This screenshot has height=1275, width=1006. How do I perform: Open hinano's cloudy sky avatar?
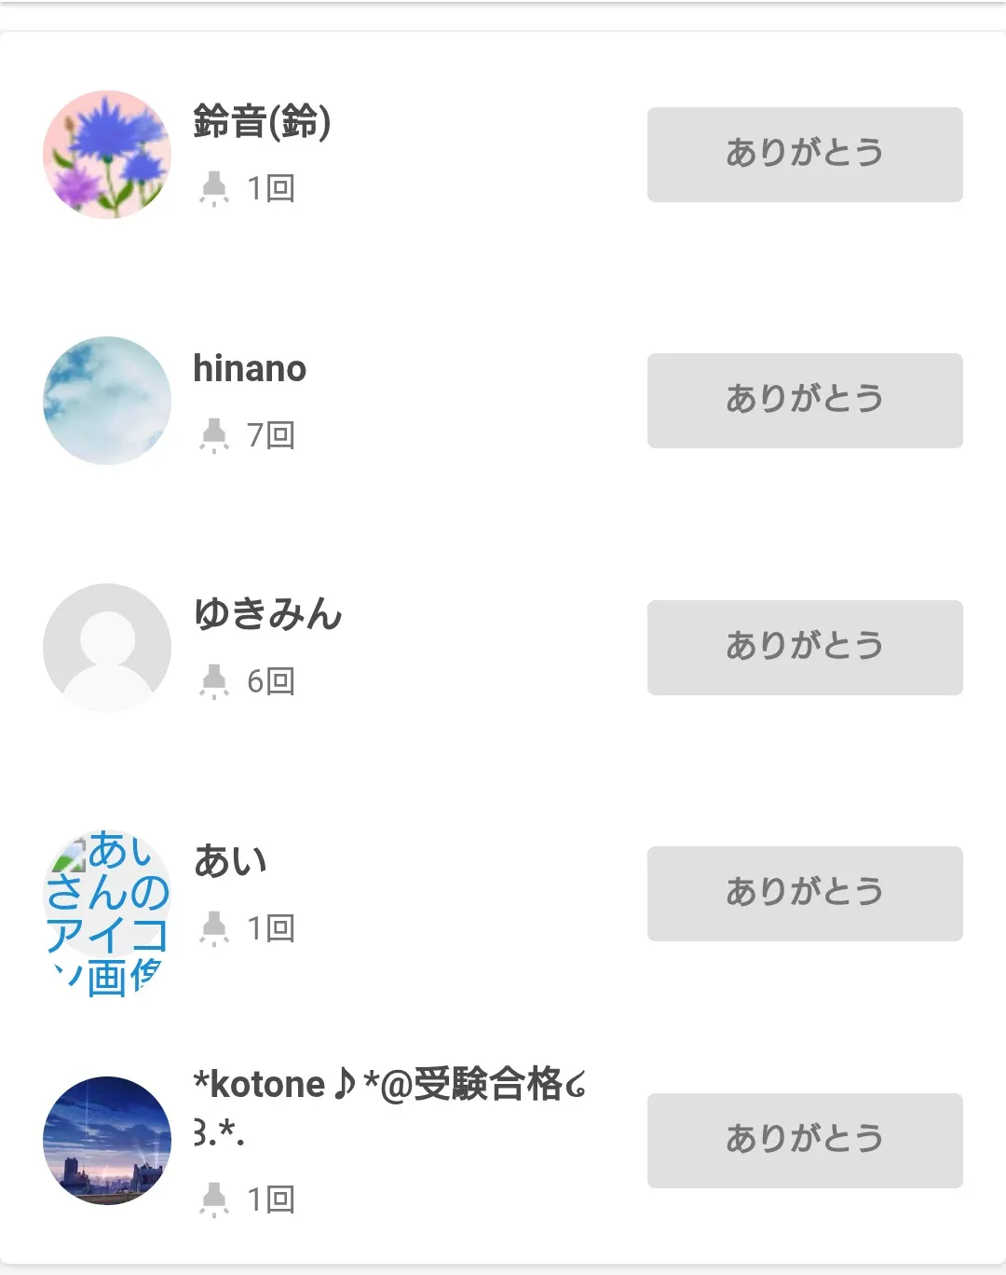coord(107,401)
